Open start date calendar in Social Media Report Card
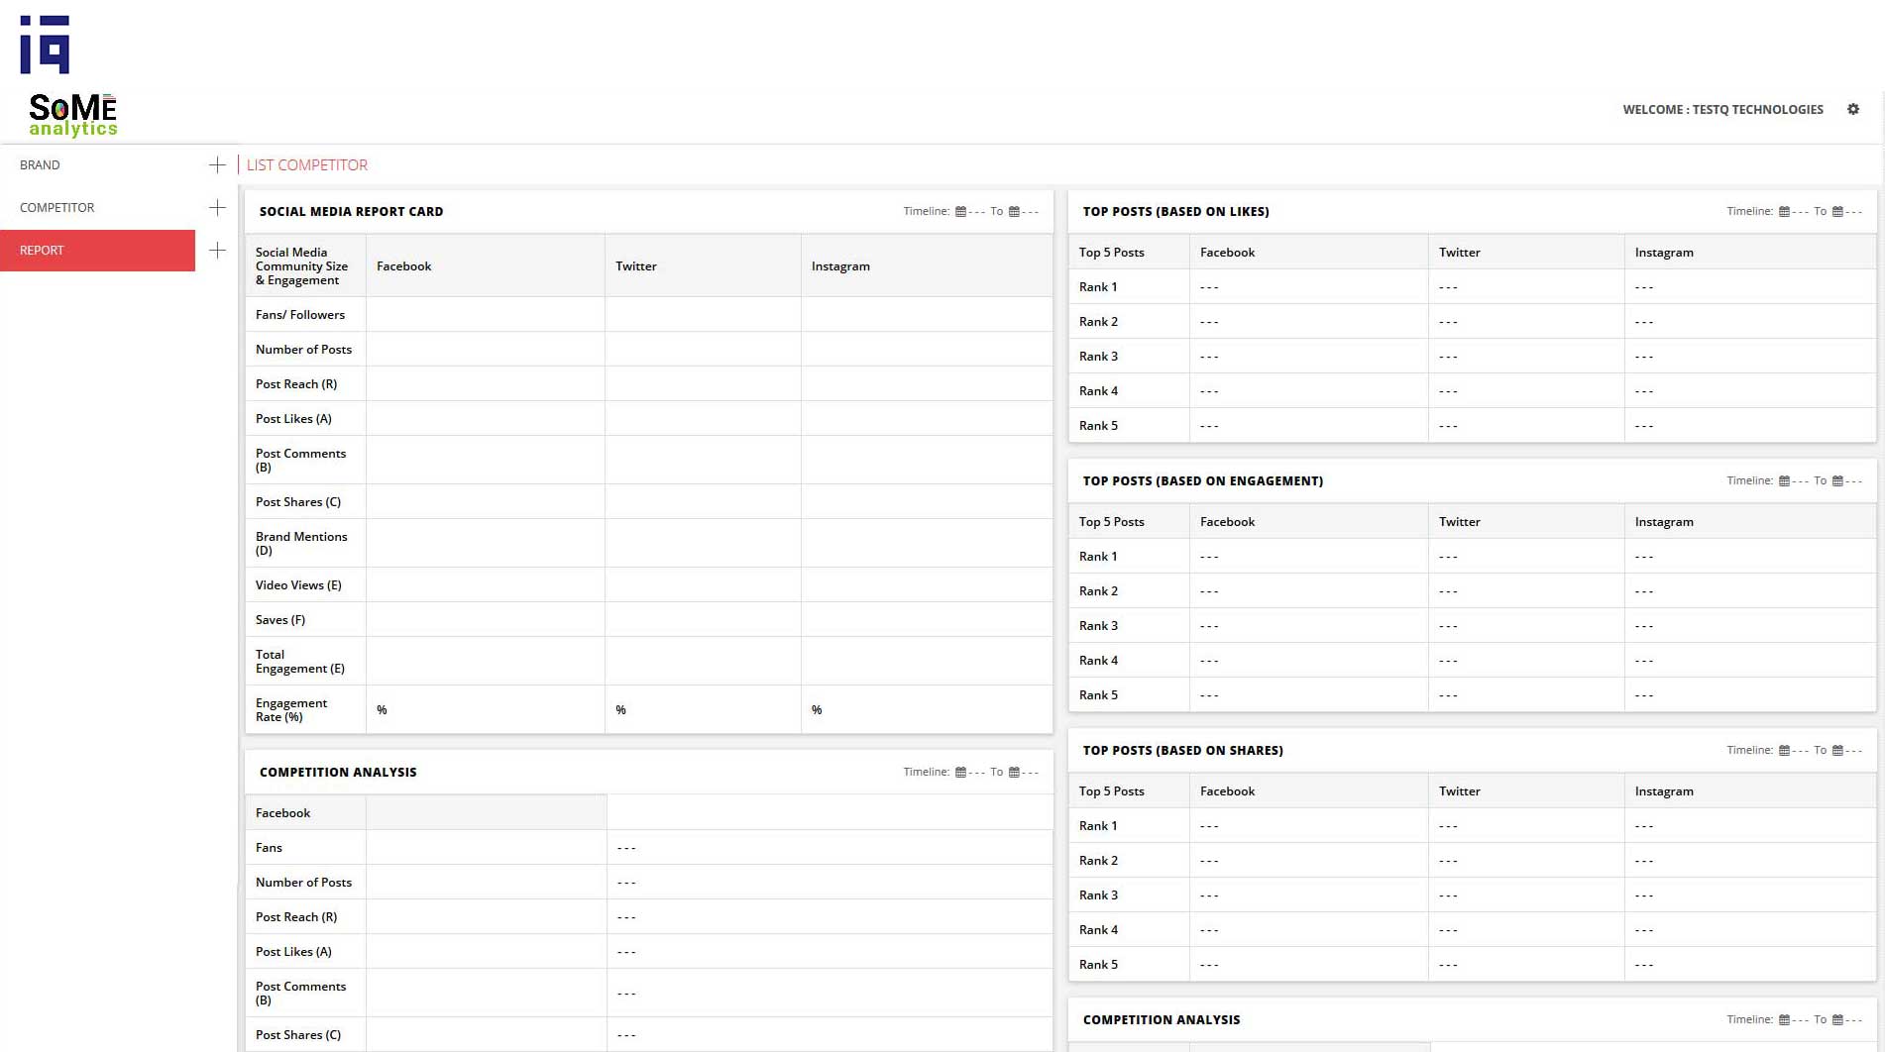Image resolution: width=1885 pixels, height=1052 pixels. pos(960,211)
